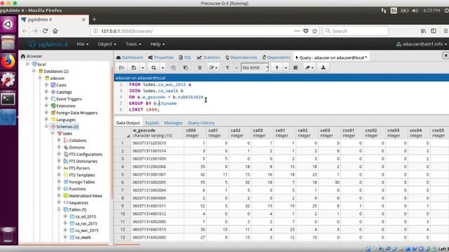This screenshot has height=252, width=449.
Task: Click the Find magnifier icon
Action: click(x=154, y=68)
